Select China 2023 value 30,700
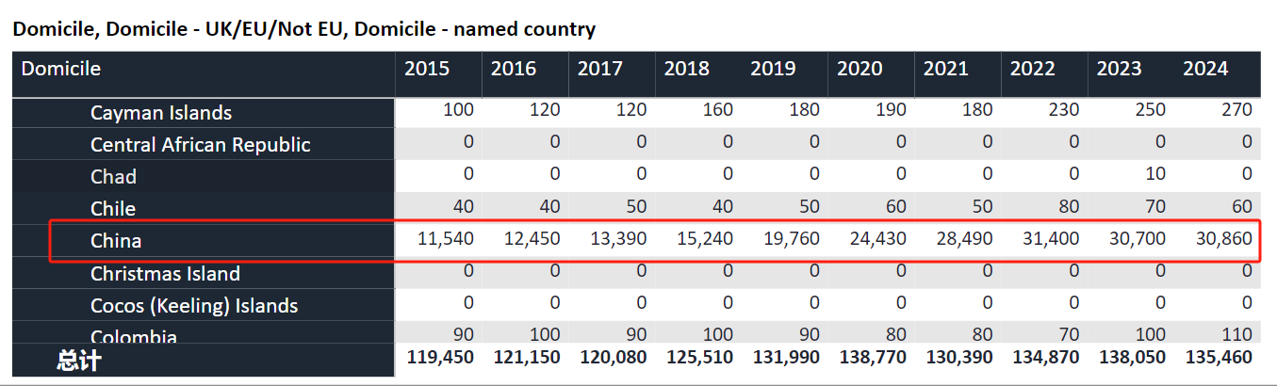The width and height of the screenshot is (1277, 386). click(x=1138, y=239)
